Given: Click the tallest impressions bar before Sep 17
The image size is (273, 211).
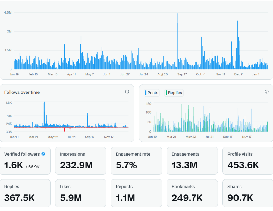Looking at the screenshot, I should pos(177,41).
